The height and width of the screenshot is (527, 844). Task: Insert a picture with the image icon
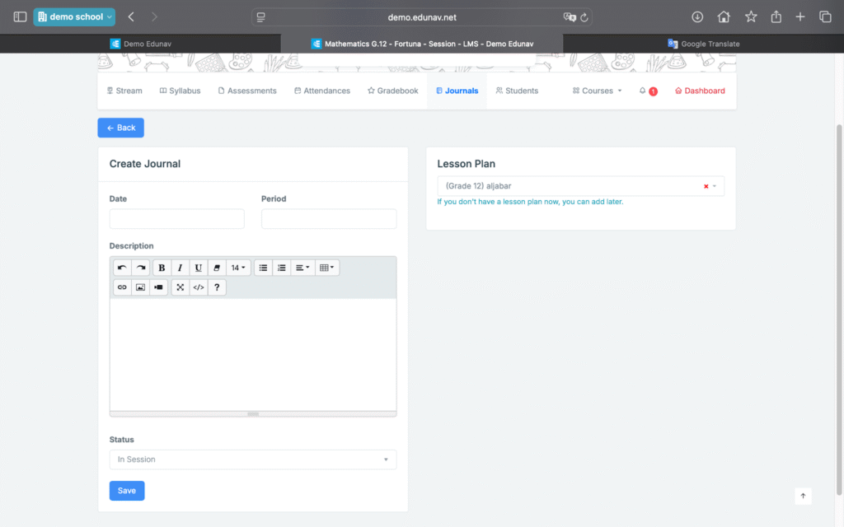(x=140, y=287)
